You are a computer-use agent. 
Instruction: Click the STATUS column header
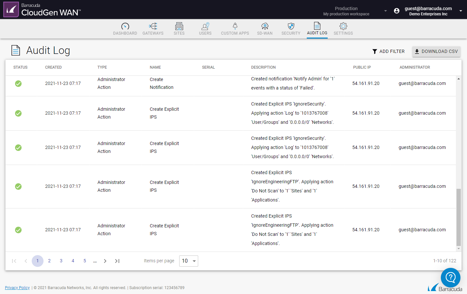pos(20,67)
